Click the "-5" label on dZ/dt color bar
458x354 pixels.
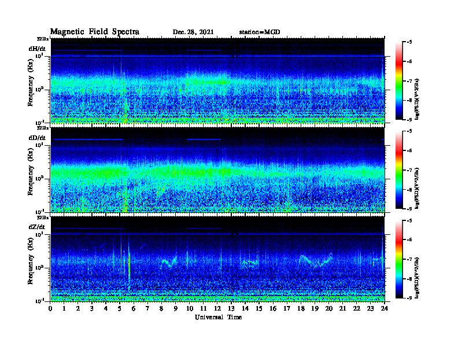point(409,220)
